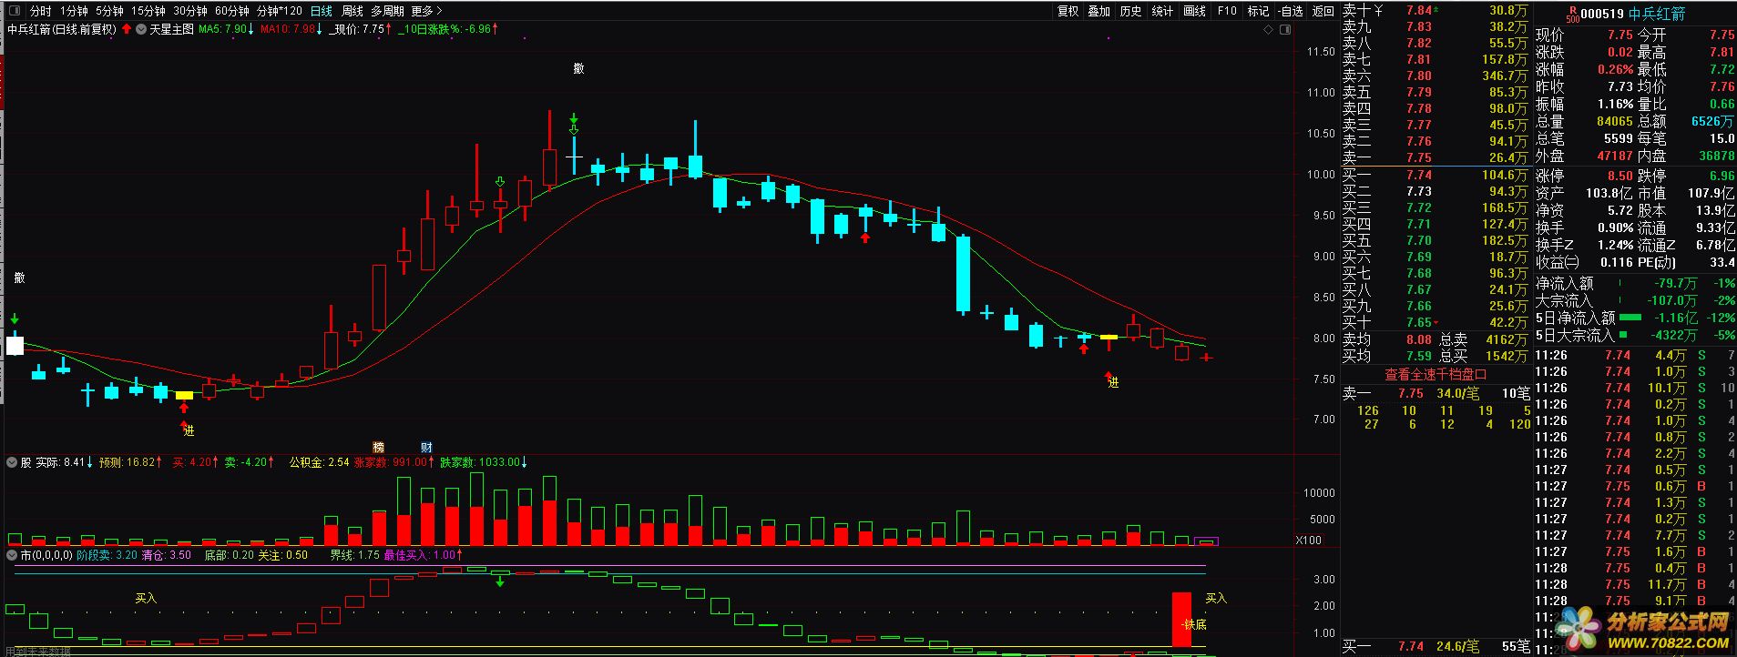The height and width of the screenshot is (657, 1737).
Task: Click the 卖五 7.79 order book row
Action: [1436, 92]
